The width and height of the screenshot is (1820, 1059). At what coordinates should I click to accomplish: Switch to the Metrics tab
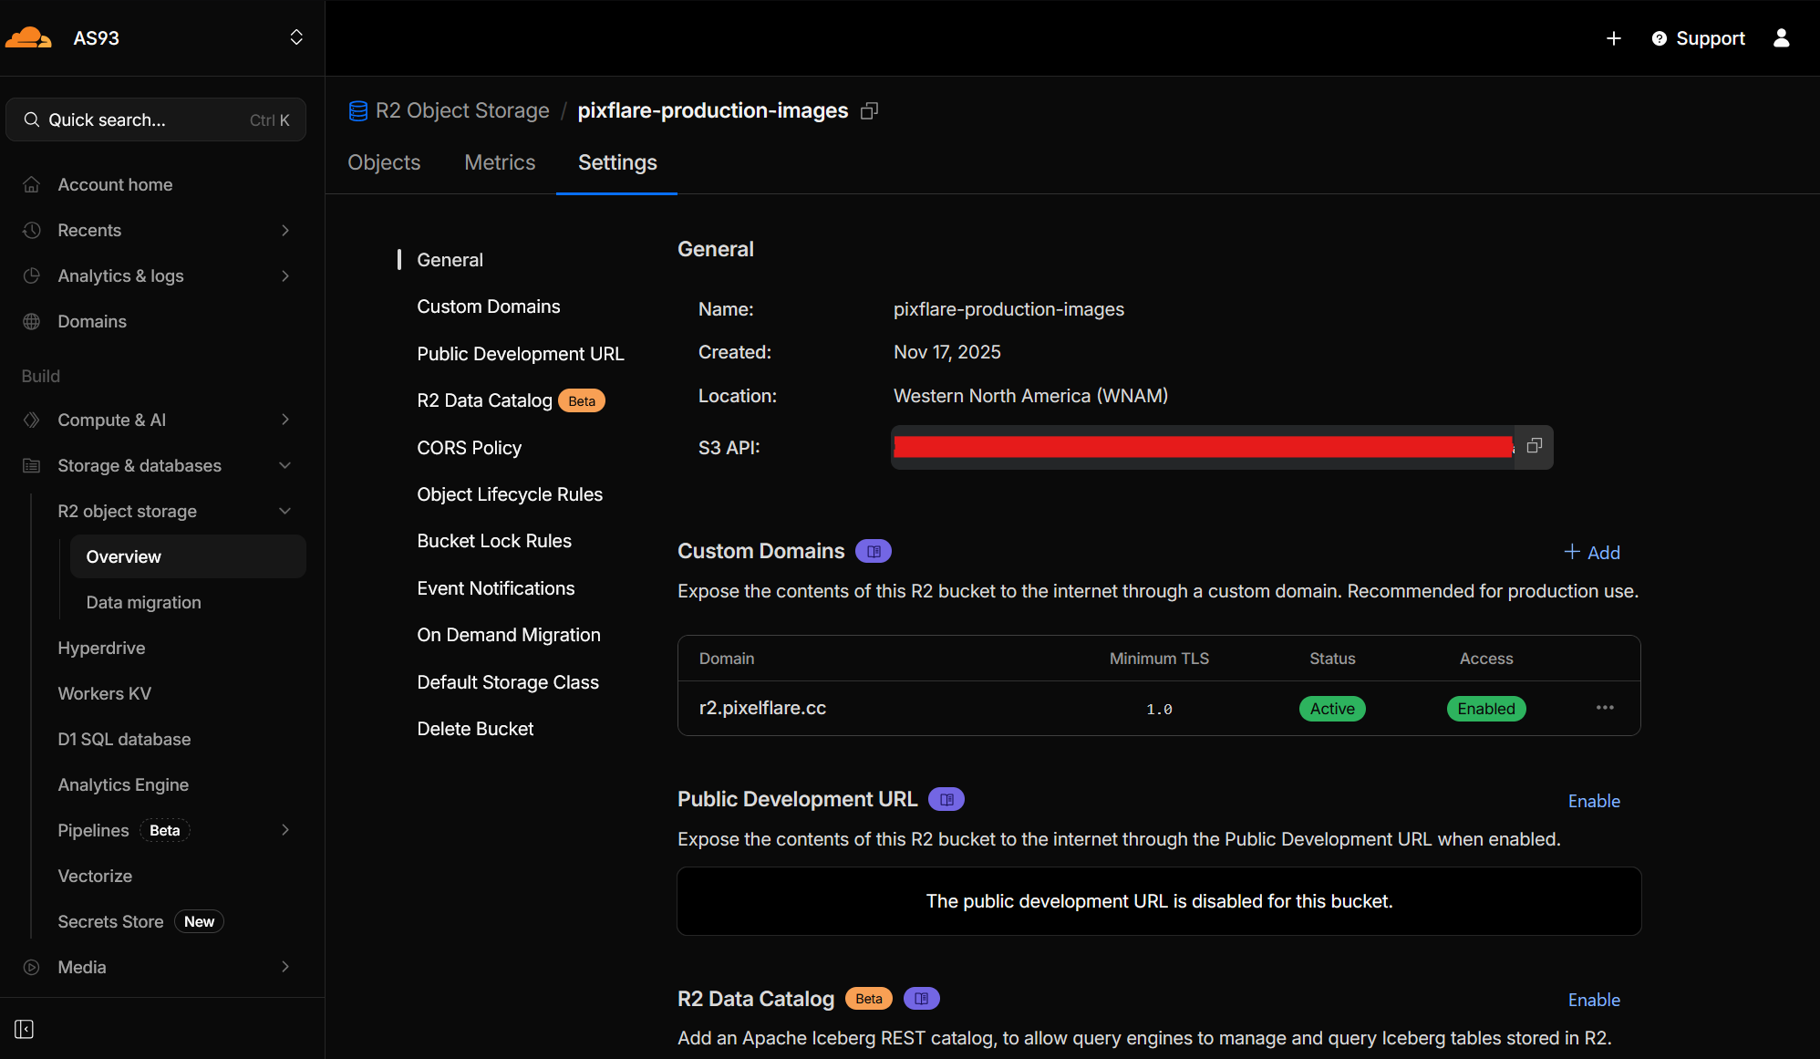click(x=500, y=162)
